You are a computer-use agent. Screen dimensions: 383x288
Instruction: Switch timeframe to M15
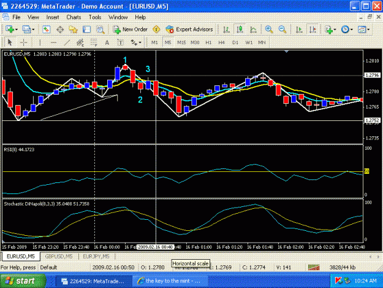(x=181, y=42)
